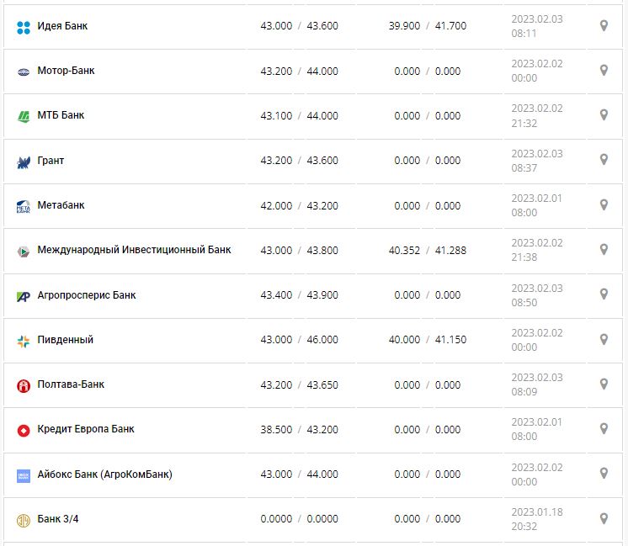Open location pin for Мотор-Банк
The height and width of the screenshot is (546, 628).
(x=604, y=71)
